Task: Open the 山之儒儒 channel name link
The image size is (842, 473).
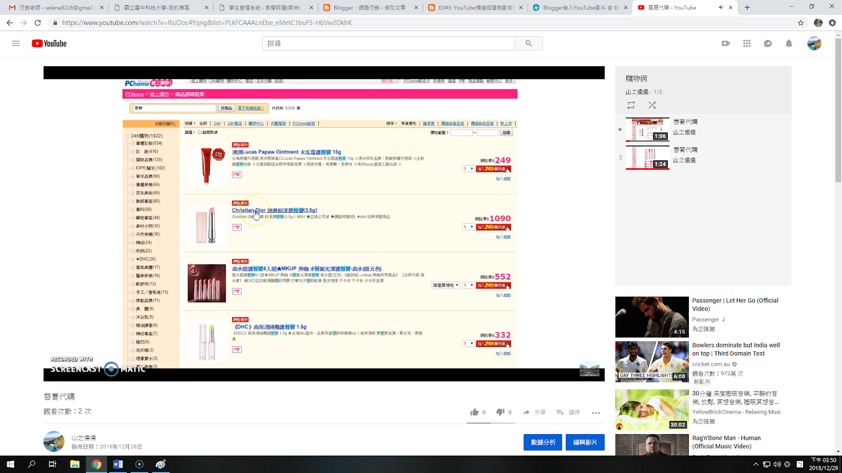Action: [84, 437]
